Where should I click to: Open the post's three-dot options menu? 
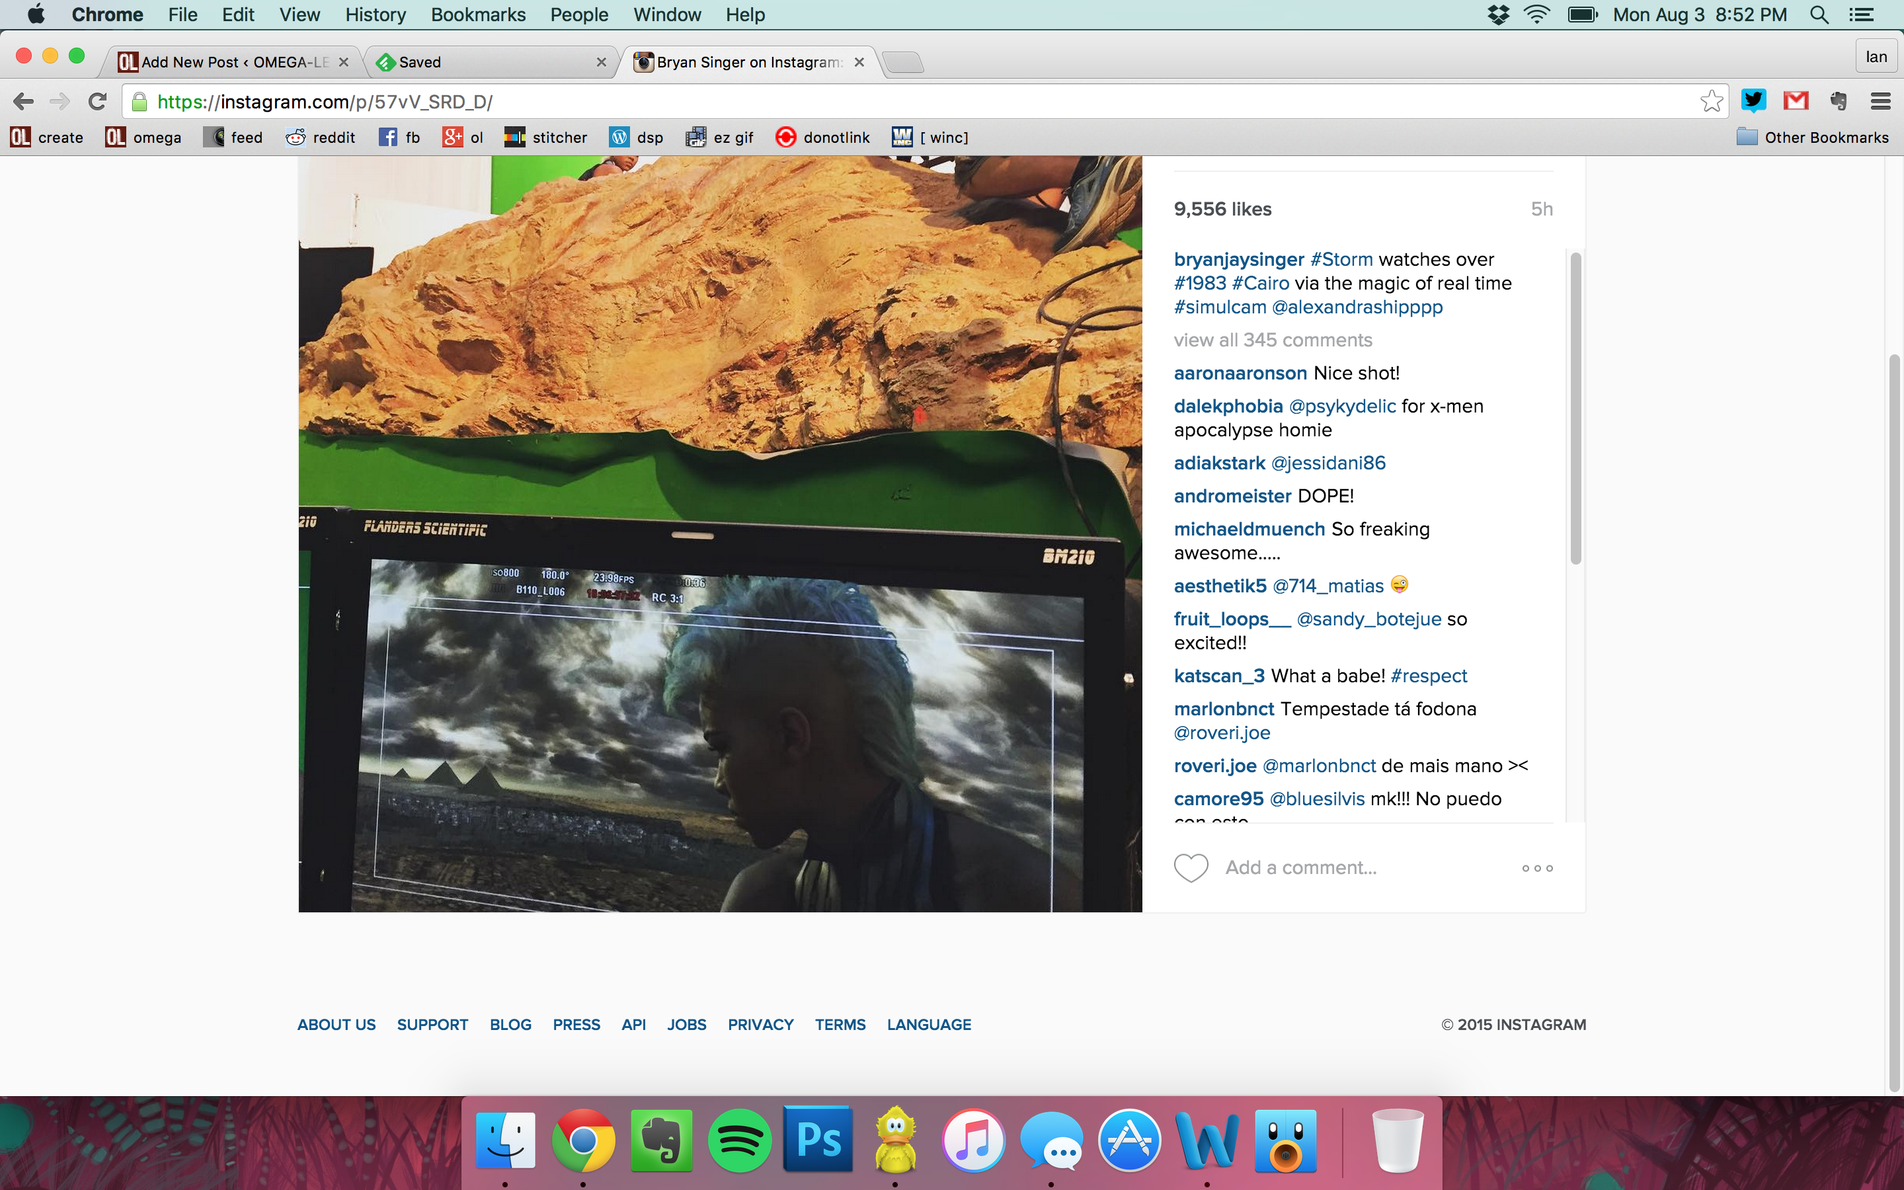tap(1537, 868)
